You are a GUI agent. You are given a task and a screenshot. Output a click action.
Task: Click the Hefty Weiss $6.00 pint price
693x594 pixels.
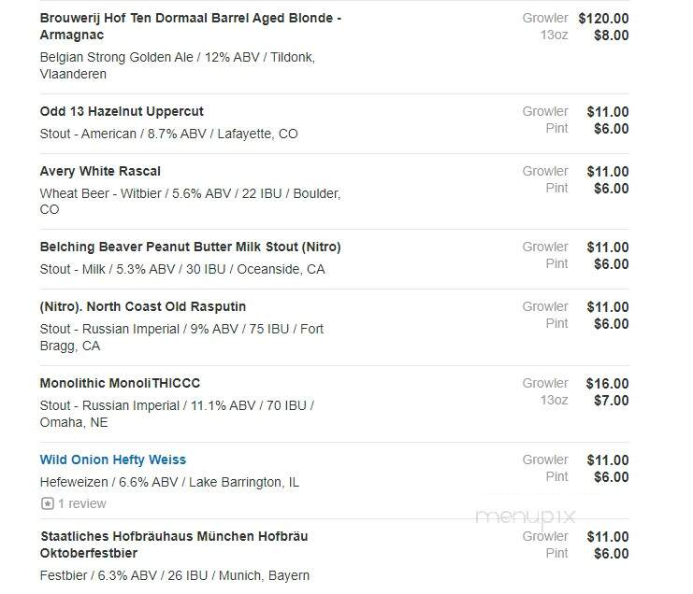(612, 477)
